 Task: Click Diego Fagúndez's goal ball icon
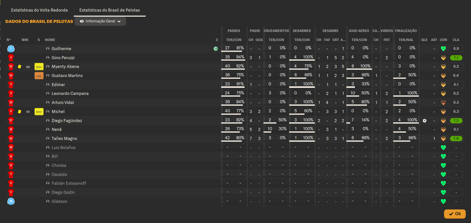click(425, 121)
